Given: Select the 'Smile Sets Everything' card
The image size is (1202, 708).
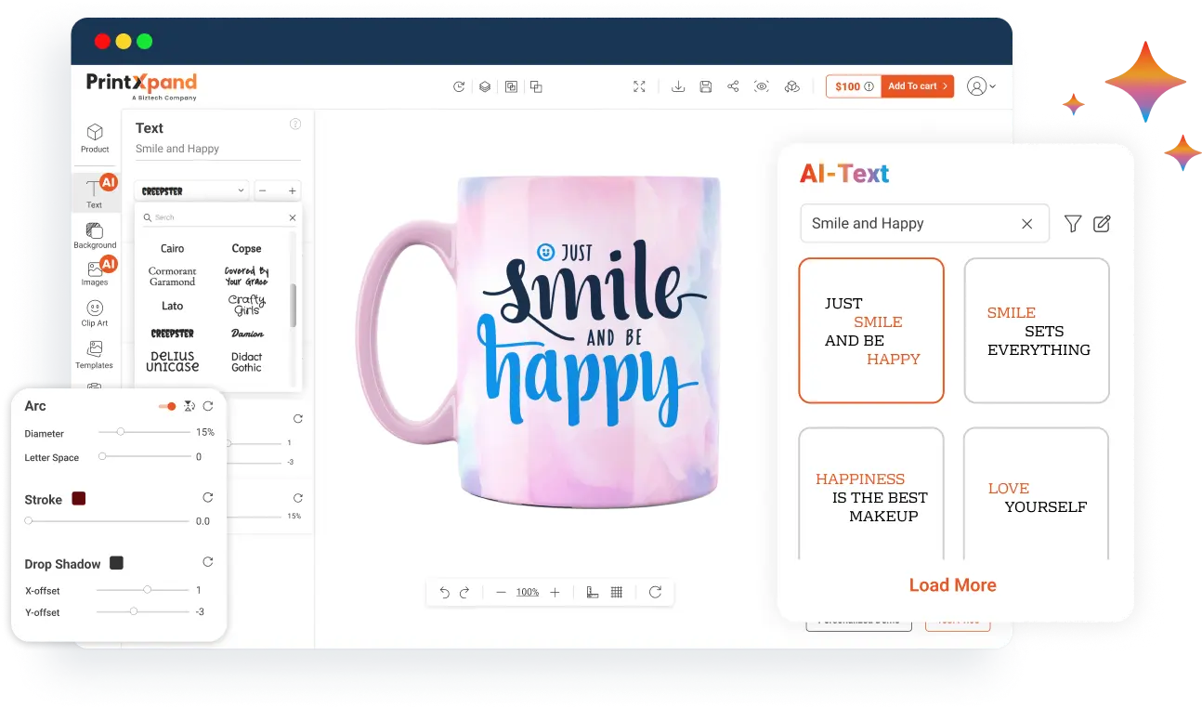Looking at the screenshot, I should pos(1037,331).
